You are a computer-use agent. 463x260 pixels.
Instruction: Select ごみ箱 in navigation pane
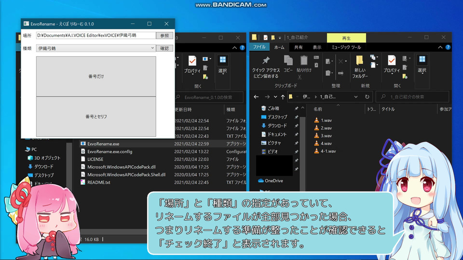coord(270,108)
